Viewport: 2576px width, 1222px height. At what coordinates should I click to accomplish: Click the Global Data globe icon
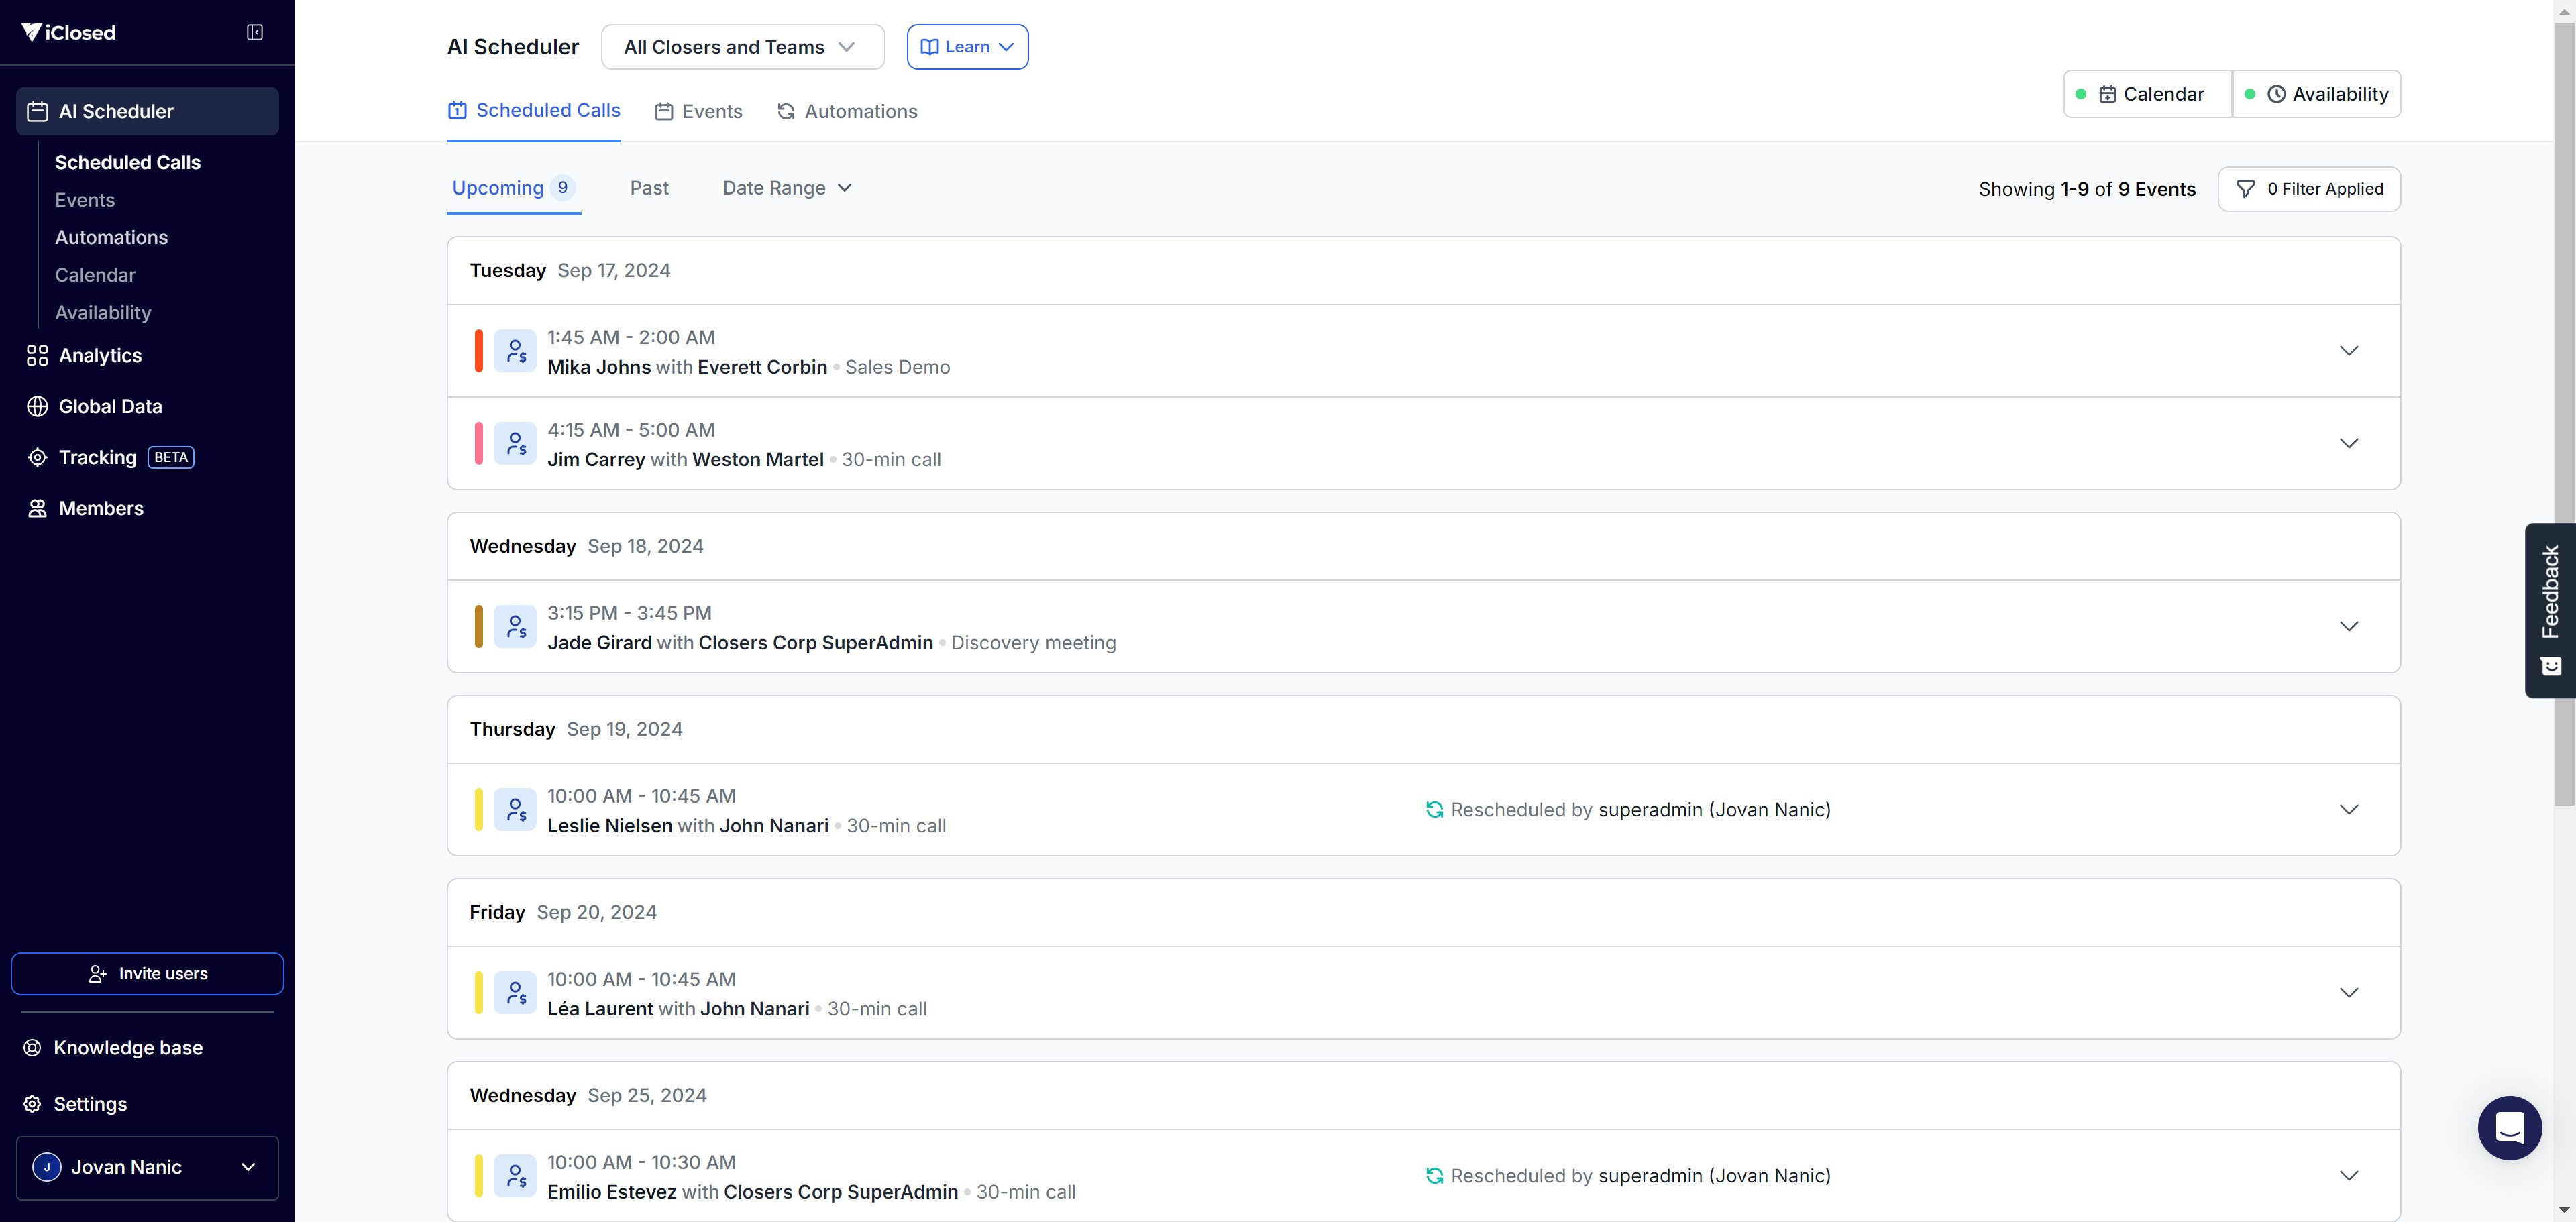pos(37,407)
